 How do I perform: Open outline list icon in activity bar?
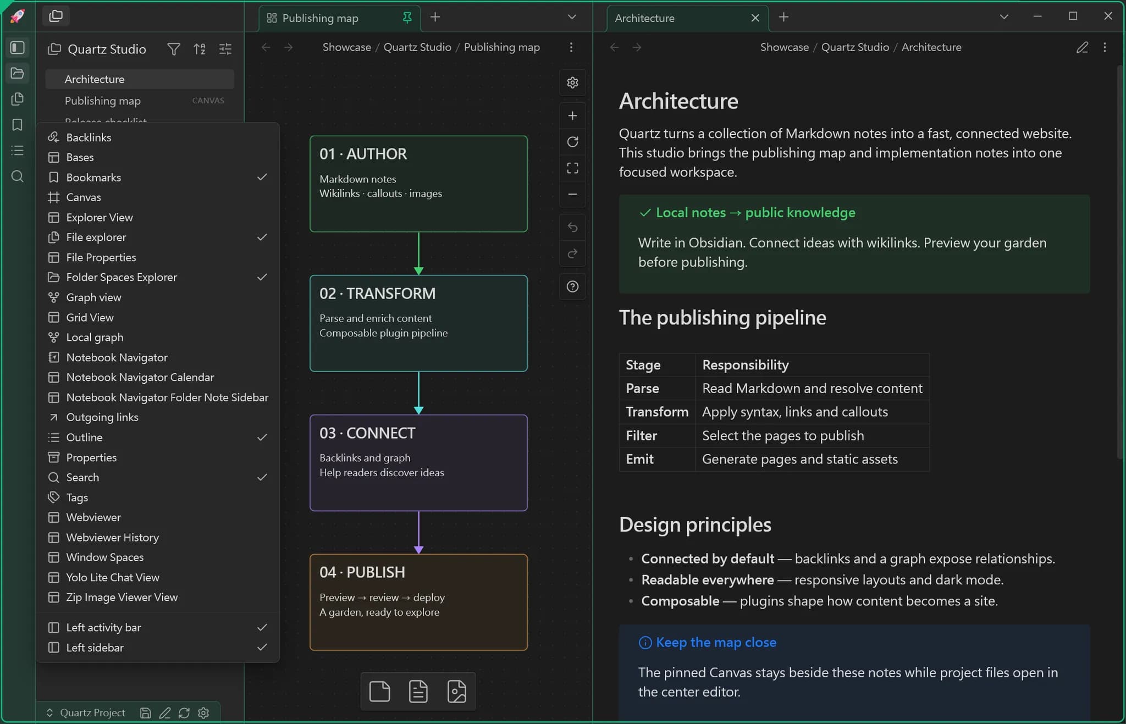tap(18, 150)
